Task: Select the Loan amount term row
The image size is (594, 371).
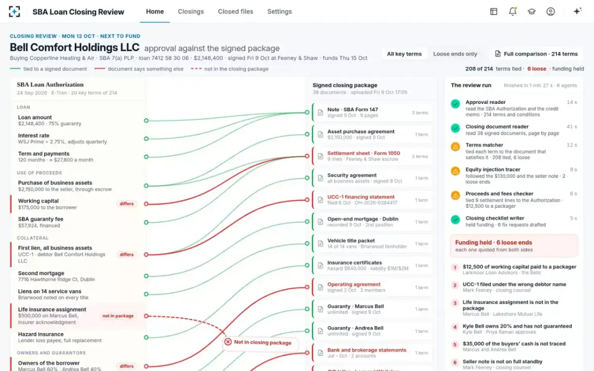Action: (78, 121)
